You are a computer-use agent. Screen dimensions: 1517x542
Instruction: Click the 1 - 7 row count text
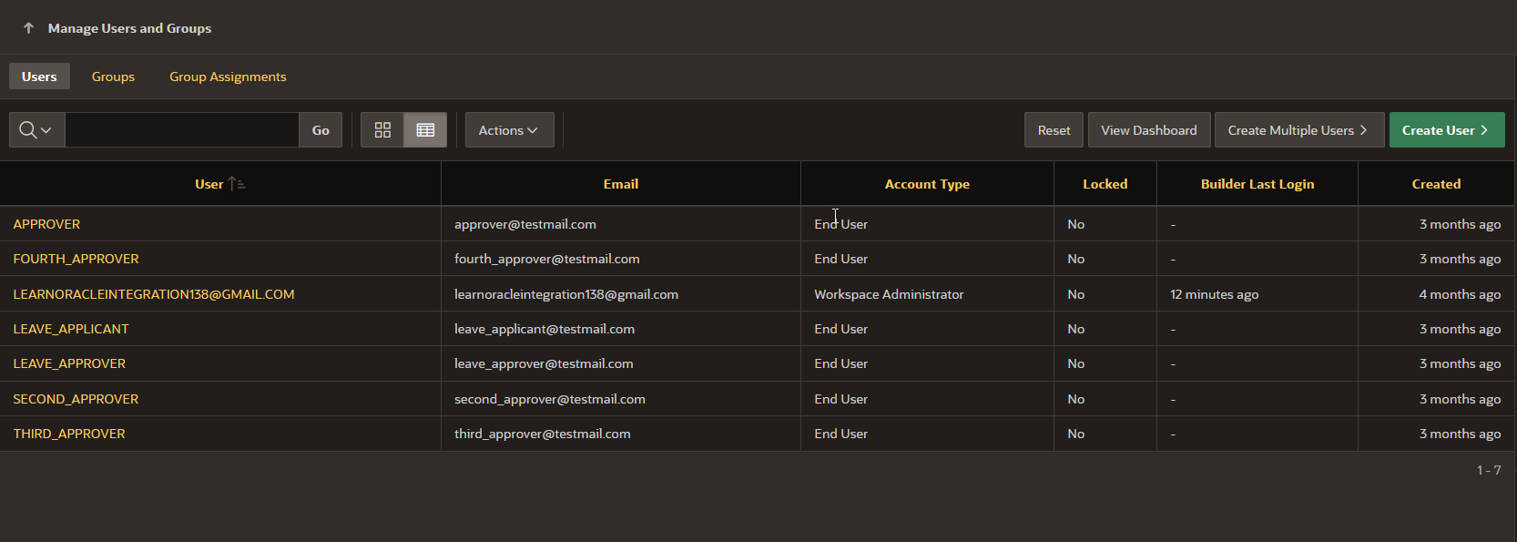pos(1489,470)
